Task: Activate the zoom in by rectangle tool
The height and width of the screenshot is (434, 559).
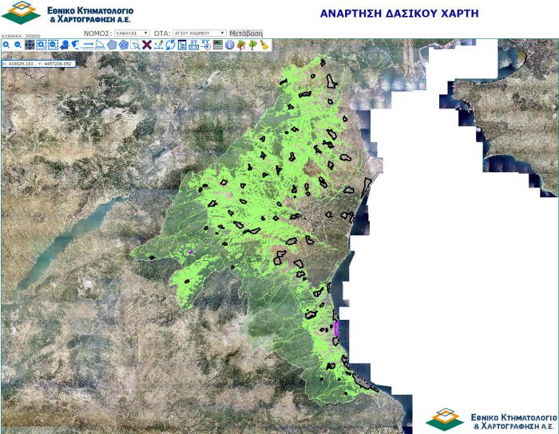Action: (41, 45)
